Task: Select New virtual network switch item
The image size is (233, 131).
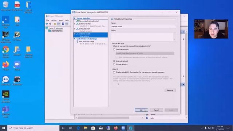Action: 89,21
